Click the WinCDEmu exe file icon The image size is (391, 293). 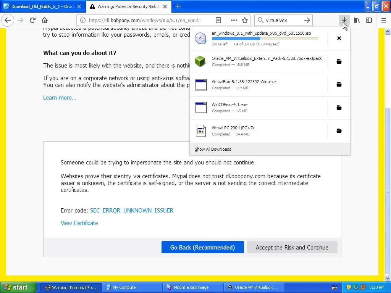coord(201,108)
